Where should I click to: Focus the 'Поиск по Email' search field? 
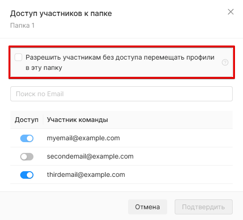click(121, 94)
